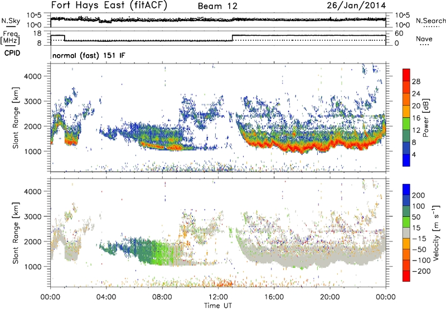Click the 'Slant Range [km]' label of power panel
This screenshot has height=309, width=446.
coord(16,118)
